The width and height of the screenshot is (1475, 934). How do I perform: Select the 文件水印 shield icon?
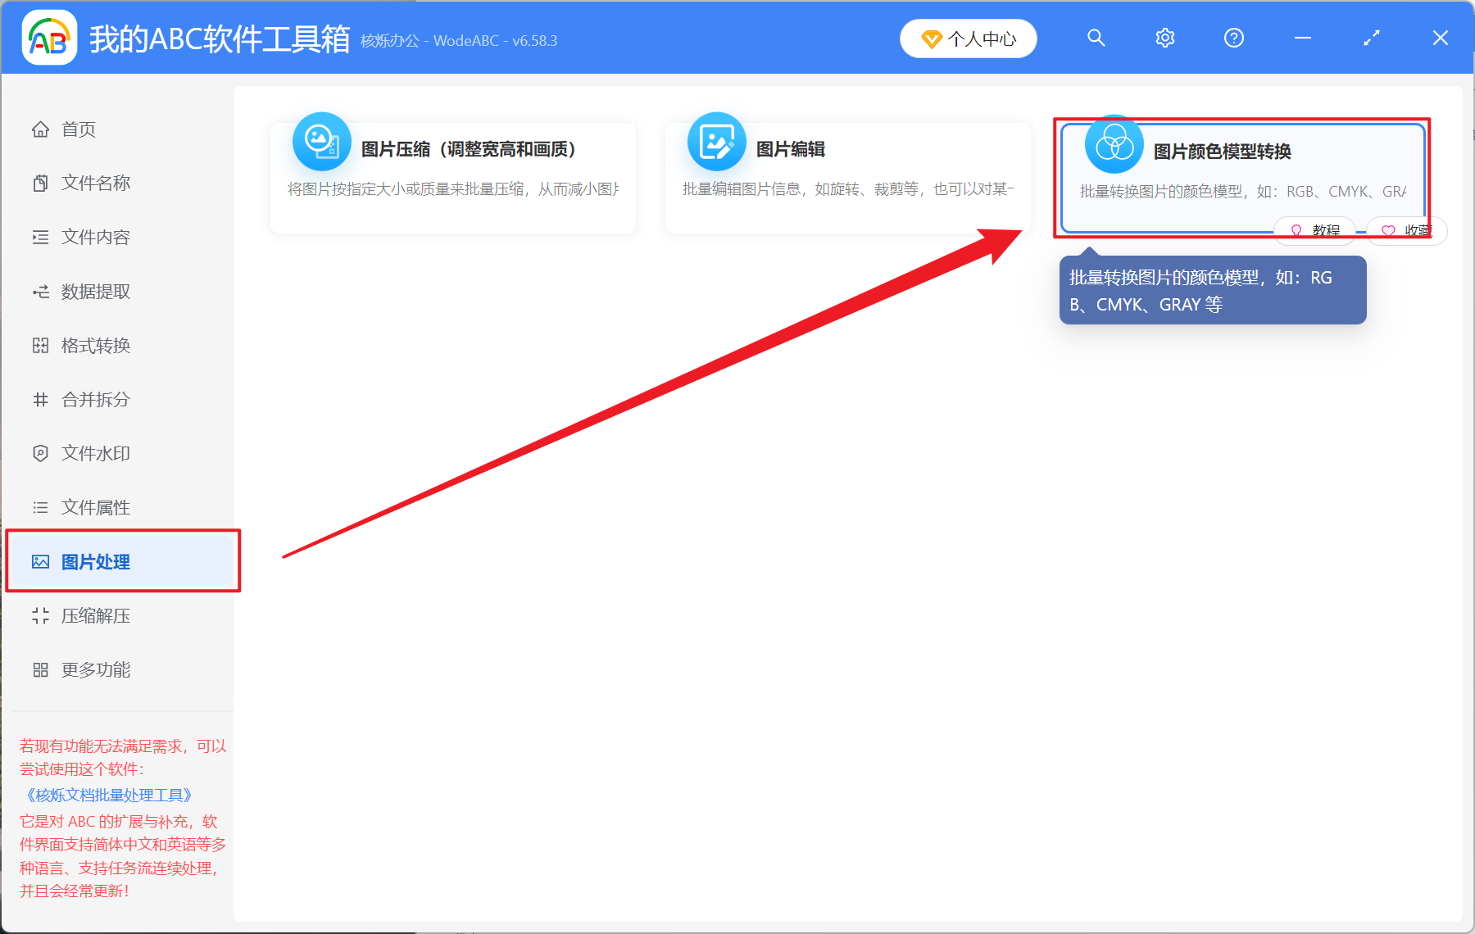click(40, 453)
